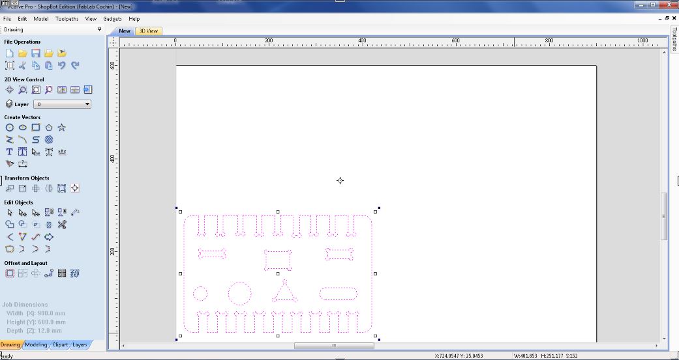This screenshot has width=679, height=360.
Task: Click the Align Objects target icon
Action: [x=75, y=188]
